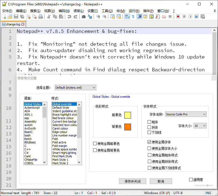218x196 pixels.
Task: Click the Cut scissors icon
Action: (49, 17)
